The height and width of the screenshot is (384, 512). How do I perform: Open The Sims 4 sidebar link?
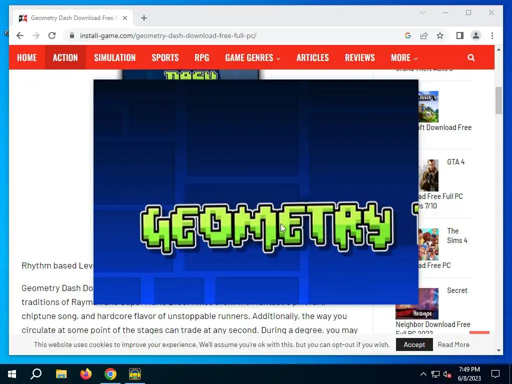pyautogui.click(x=457, y=235)
